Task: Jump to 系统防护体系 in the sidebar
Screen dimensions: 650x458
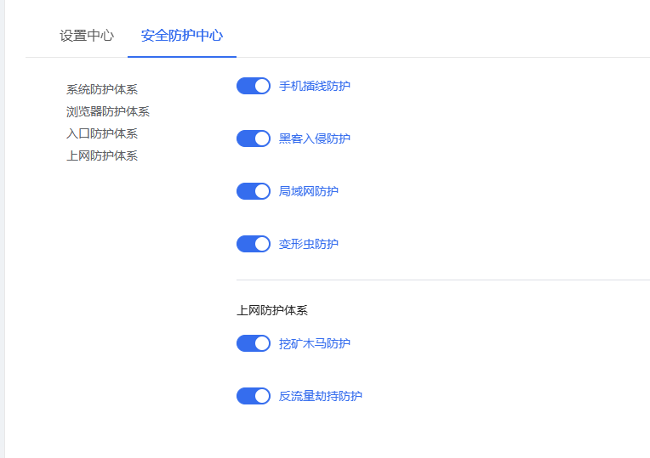Action: [102, 89]
